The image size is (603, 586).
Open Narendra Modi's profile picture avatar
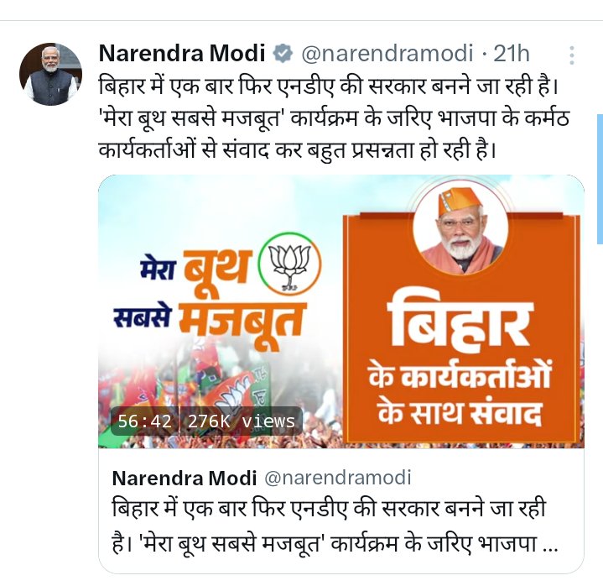pyautogui.click(x=50, y=75)
